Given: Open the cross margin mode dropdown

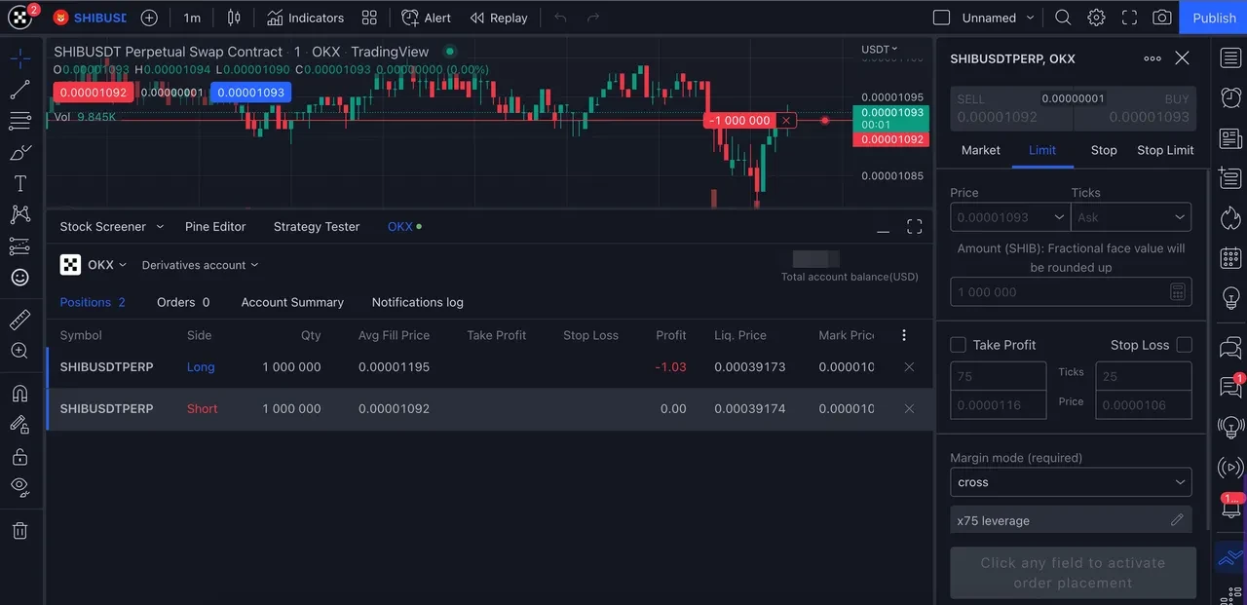Looking at the screenshot, I should pyautogui.click(x=1071, y=482).
